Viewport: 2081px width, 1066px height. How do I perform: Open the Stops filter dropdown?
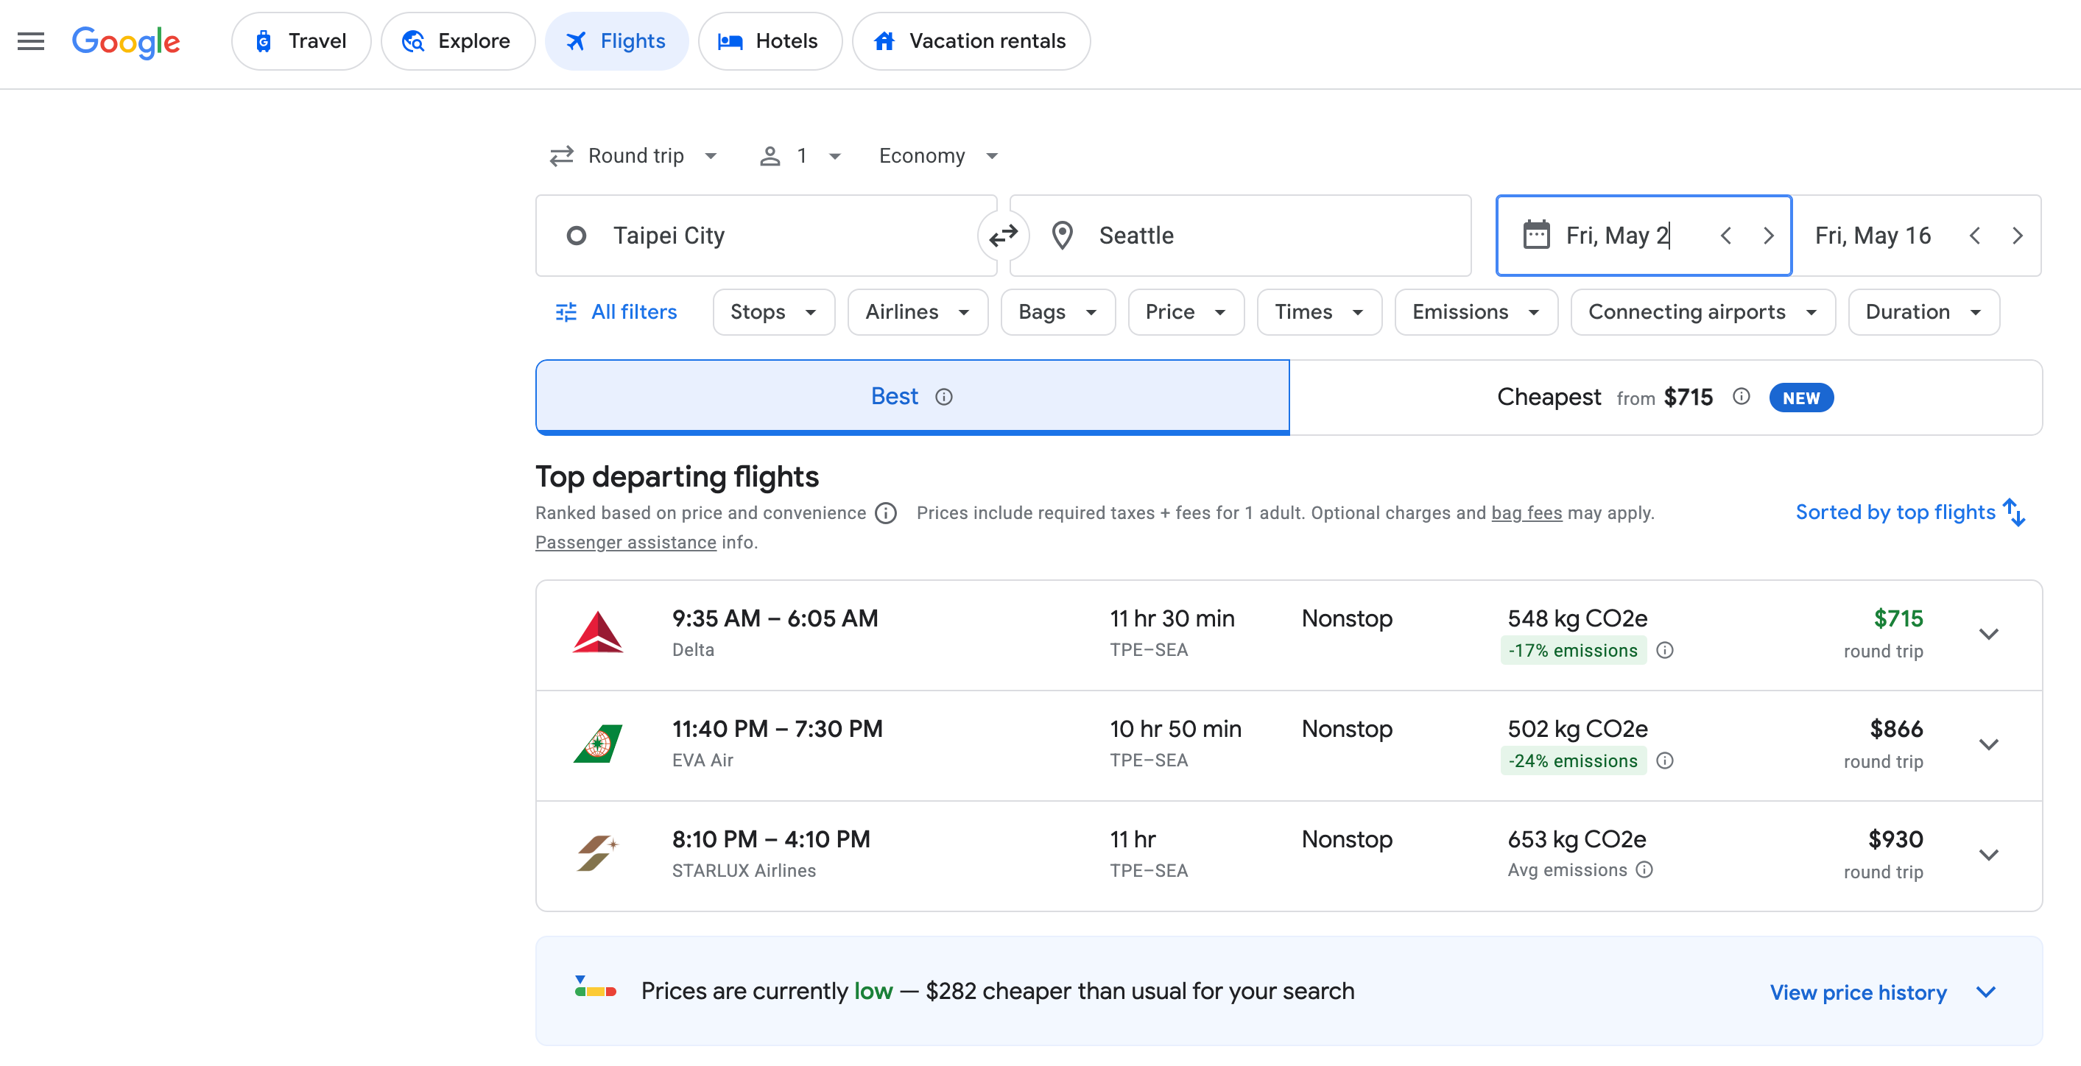[x=773, y=311]
